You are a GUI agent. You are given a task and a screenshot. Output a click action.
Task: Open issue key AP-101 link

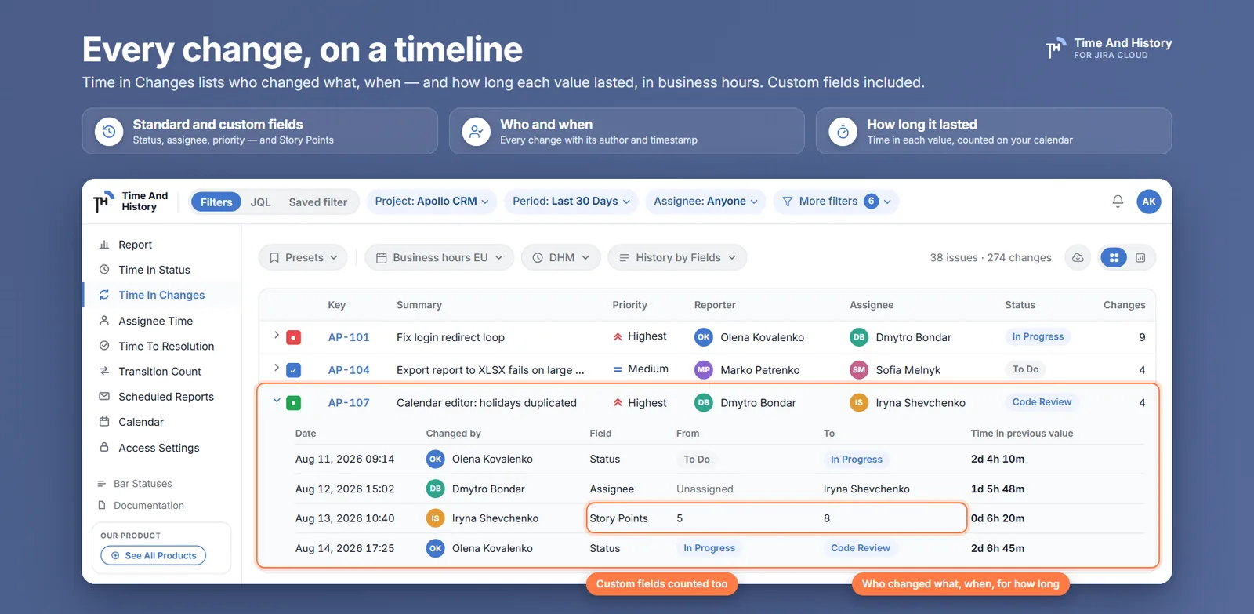point(349,337)
